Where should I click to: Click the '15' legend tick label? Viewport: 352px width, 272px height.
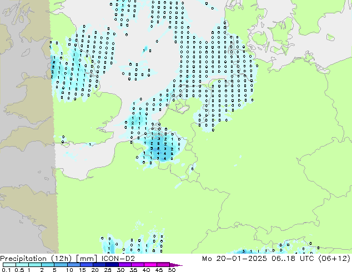(82, 270)
